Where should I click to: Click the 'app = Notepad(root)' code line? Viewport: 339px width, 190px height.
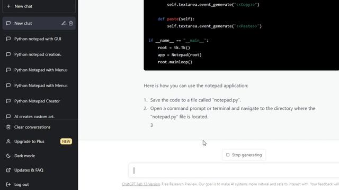click(x=180, y=55)
